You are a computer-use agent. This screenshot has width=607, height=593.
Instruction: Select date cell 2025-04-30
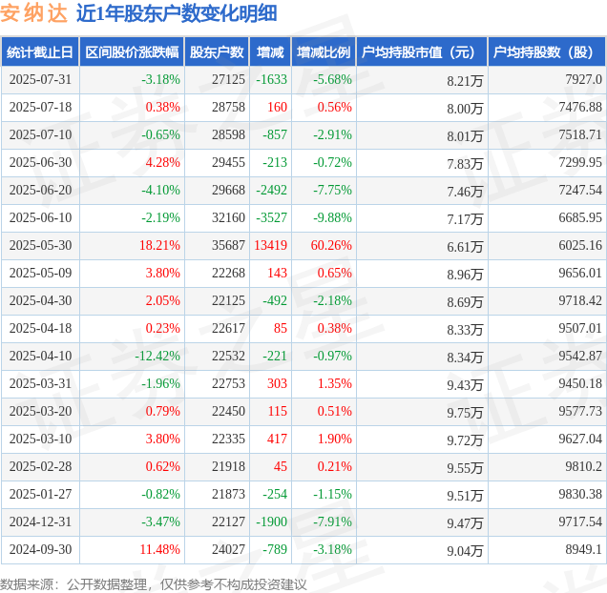pyautogui.click(x=40, y=300)
